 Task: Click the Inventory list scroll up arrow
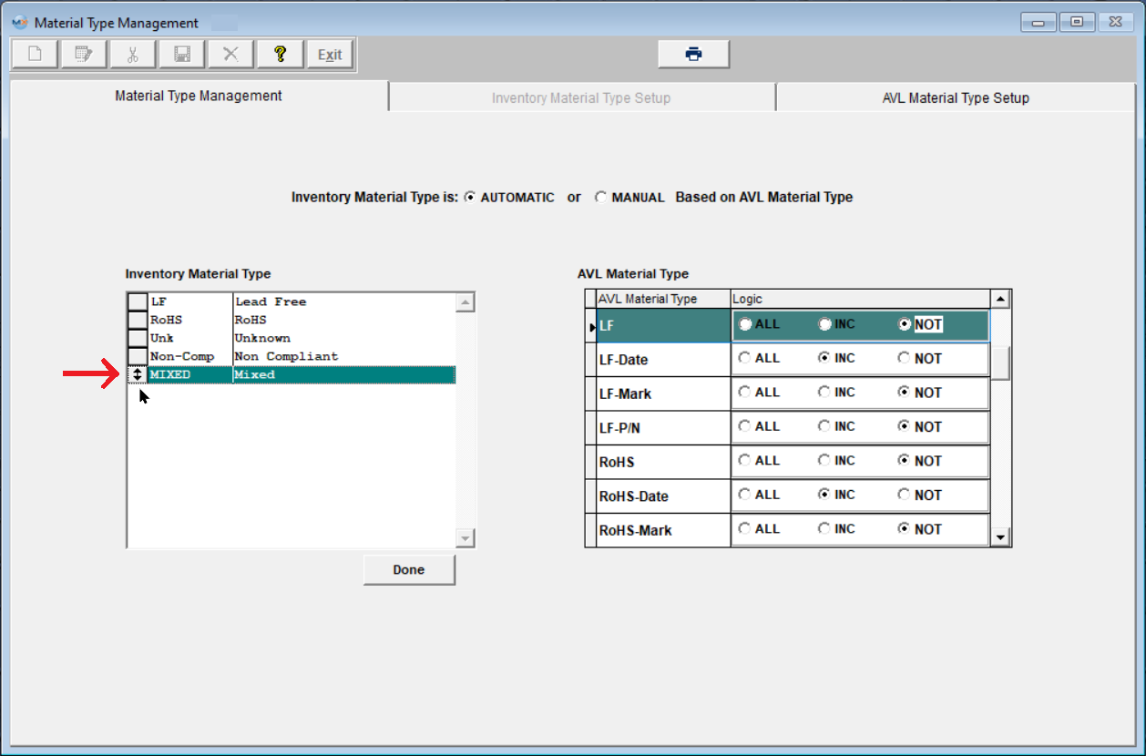tap(466, 302)
